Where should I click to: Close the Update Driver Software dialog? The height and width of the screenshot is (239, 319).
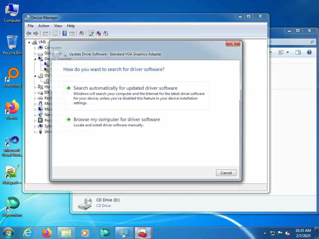(x=233, y=43)
